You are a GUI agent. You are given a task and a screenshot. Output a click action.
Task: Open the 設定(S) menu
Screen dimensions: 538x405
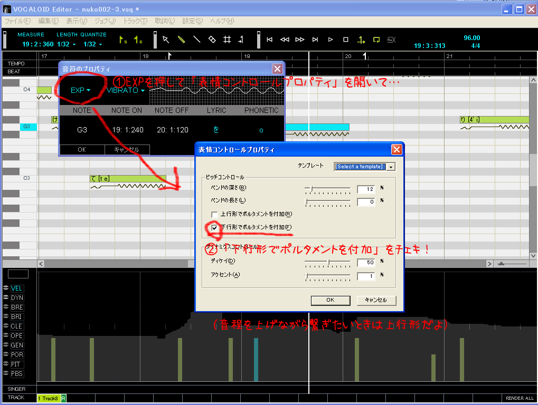pyautogui.click(x=193, y=21)
